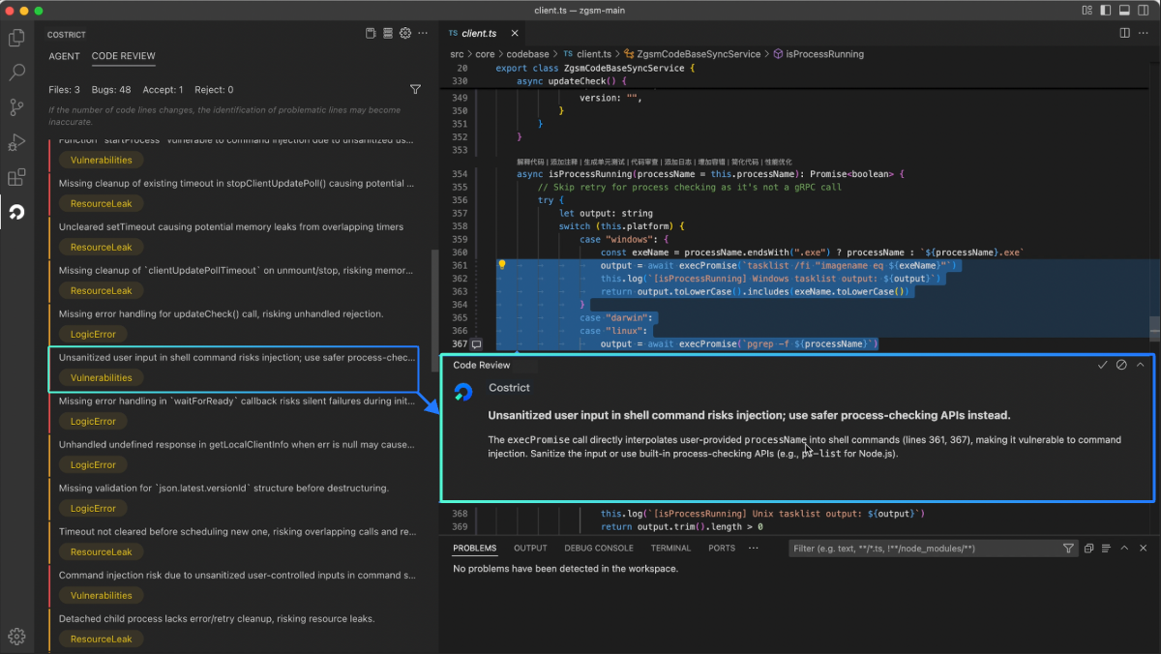Toggle split editor layout
This screenshot has height=654, width=1161.
click(x=1124, y=33)
